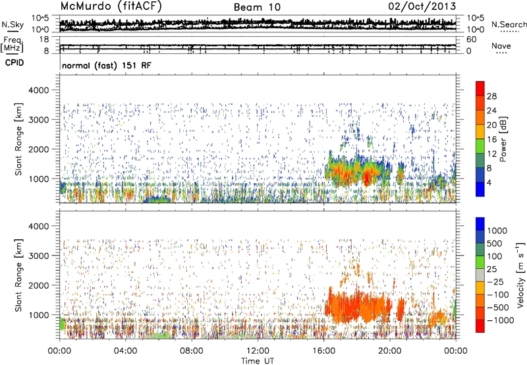This screenshot has height=365, width=527.
Task: Click the "12" power colorbar label
Action: (491, 154)
